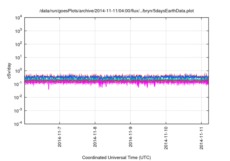The image size is (230, 161).
Task: Click the 2014-11-9 date tick label
Action: point(130,137)
